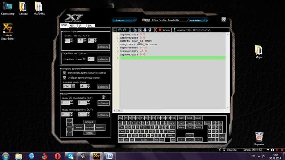Click the Print key on virtual keyboard
The width and height of the screenshot is (285, 160).
(181, 118)
